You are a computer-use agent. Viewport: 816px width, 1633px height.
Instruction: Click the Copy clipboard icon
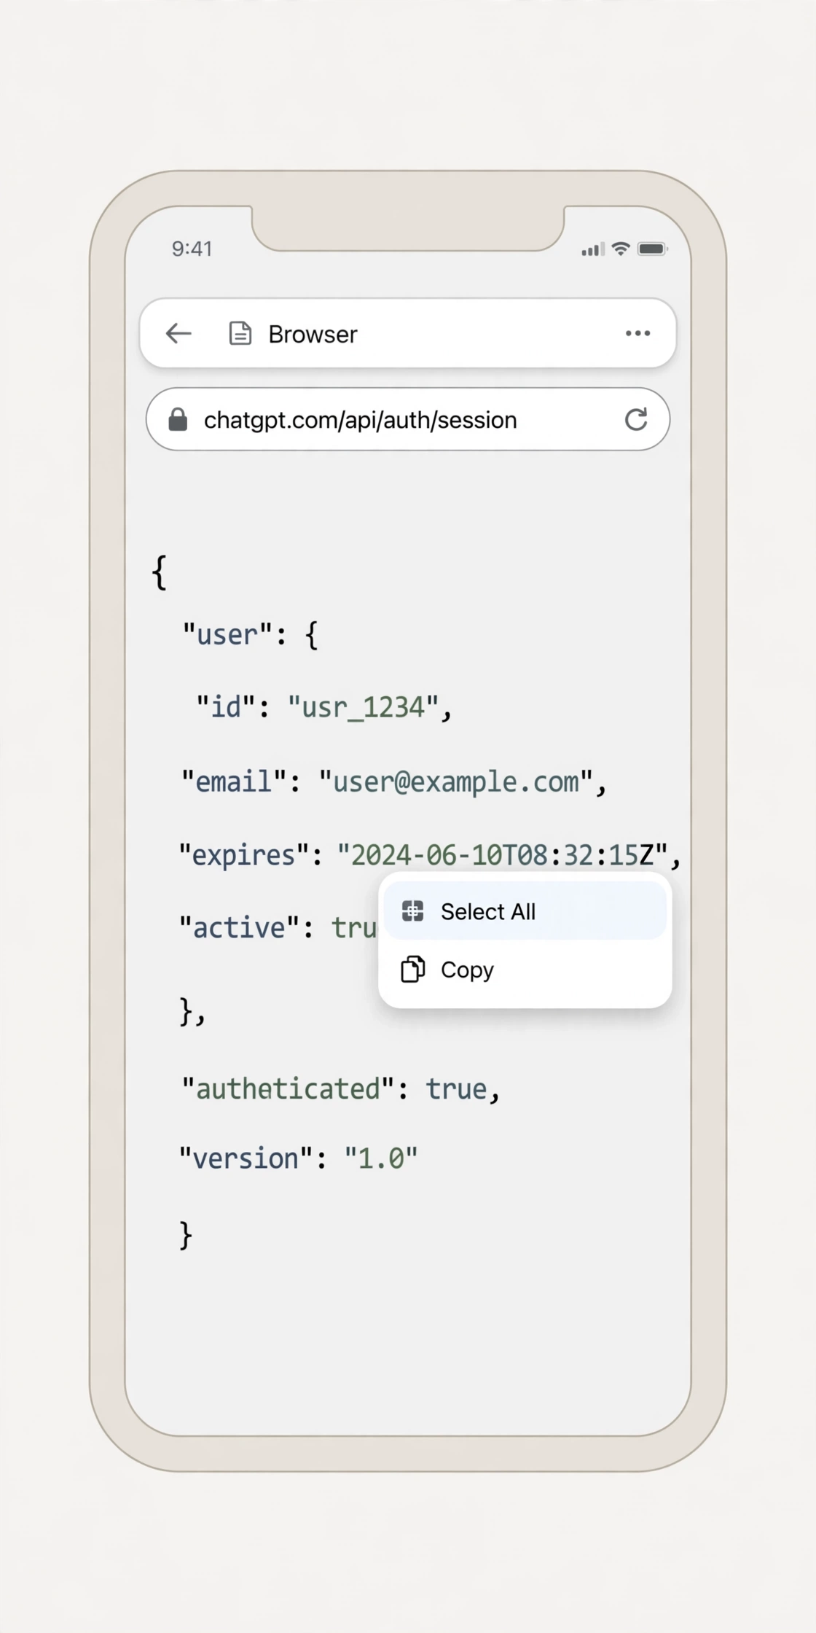[412, 969]
